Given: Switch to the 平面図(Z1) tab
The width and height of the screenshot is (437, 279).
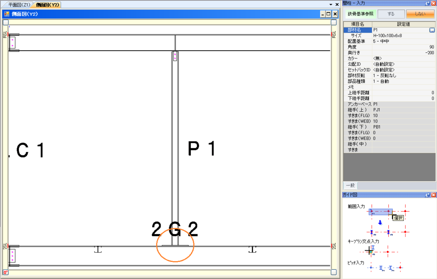Looking at the screenshot, I should [19, 5].
